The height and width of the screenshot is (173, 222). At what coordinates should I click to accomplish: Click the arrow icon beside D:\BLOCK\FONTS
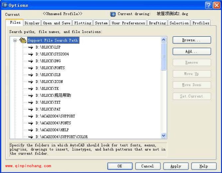(x=31, y=68)
